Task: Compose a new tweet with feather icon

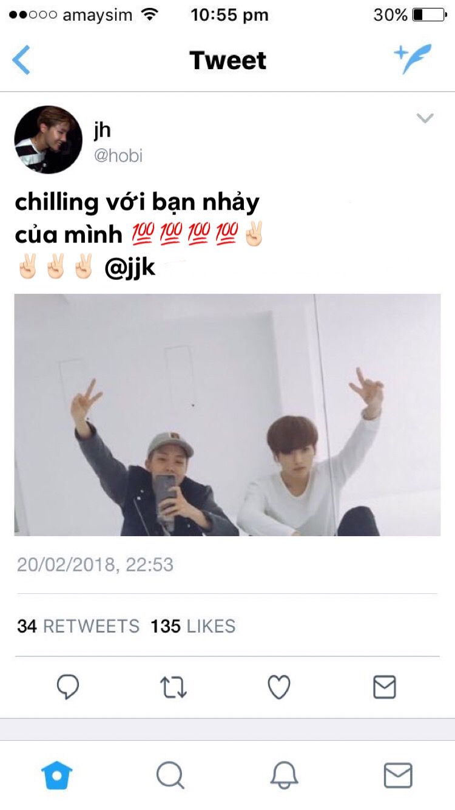Action: [x=413, y=59]
